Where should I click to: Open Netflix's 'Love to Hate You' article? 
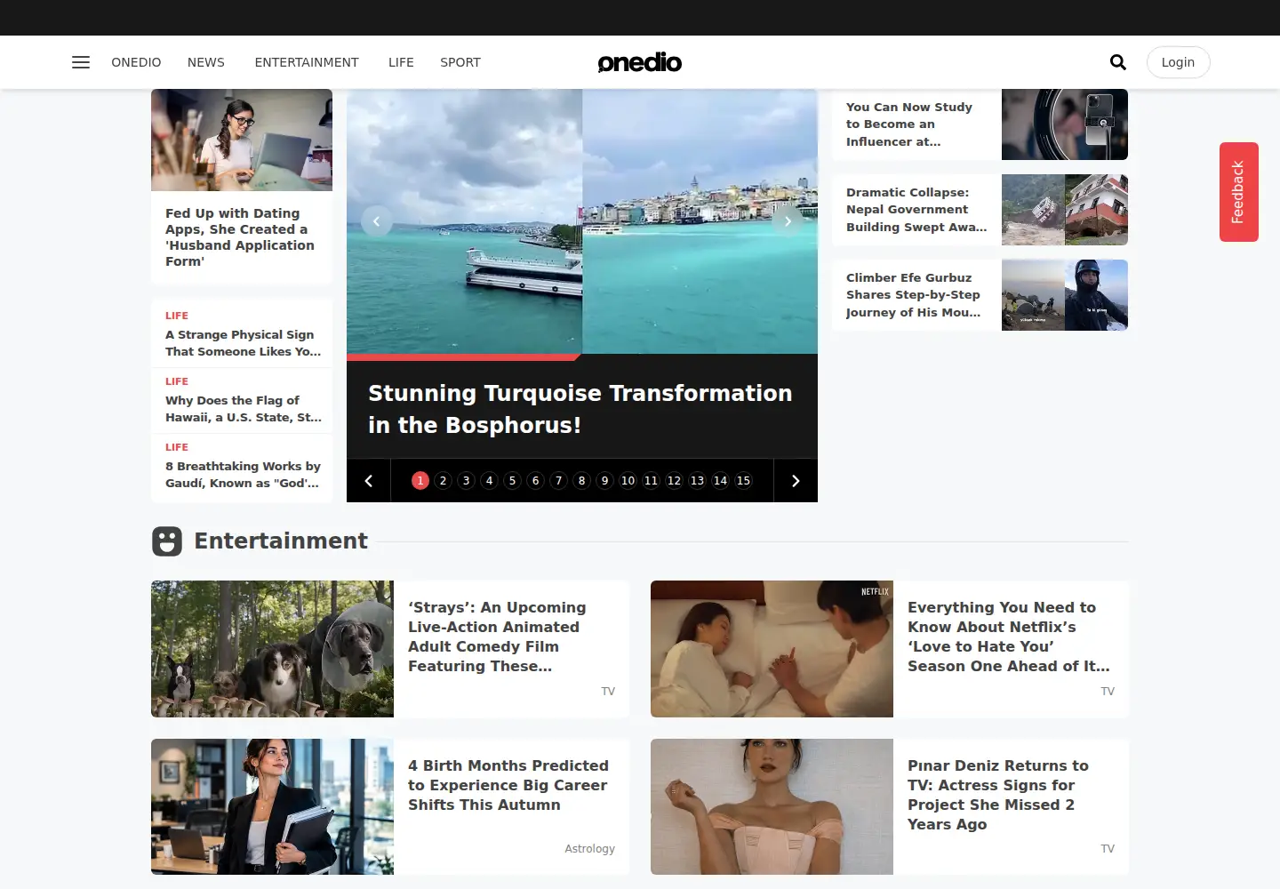click(1009, 637)
